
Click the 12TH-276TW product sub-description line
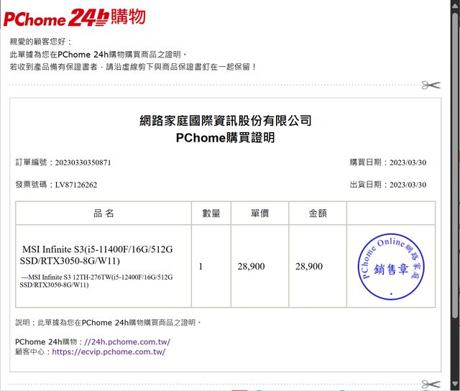point(96,280)
